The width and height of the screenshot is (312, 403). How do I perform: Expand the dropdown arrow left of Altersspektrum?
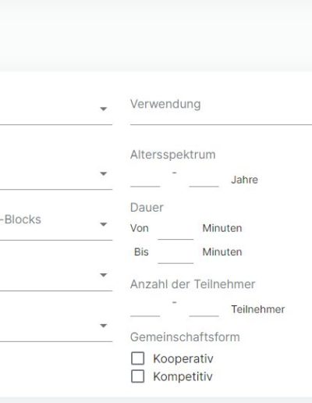coord(104,173)
